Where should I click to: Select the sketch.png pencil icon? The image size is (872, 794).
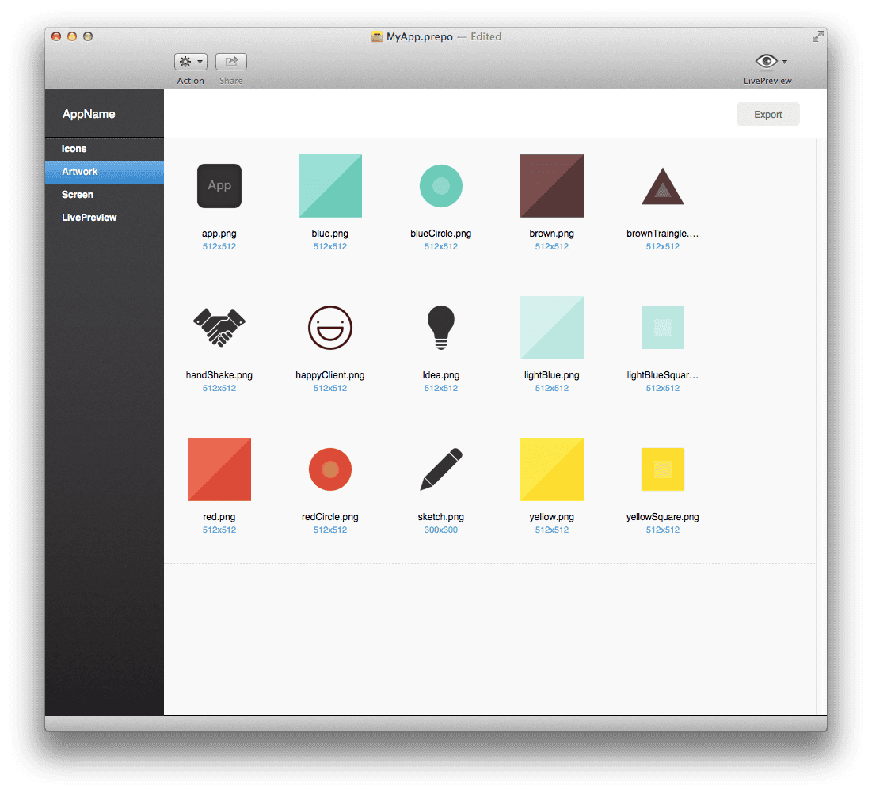(441, 469)
